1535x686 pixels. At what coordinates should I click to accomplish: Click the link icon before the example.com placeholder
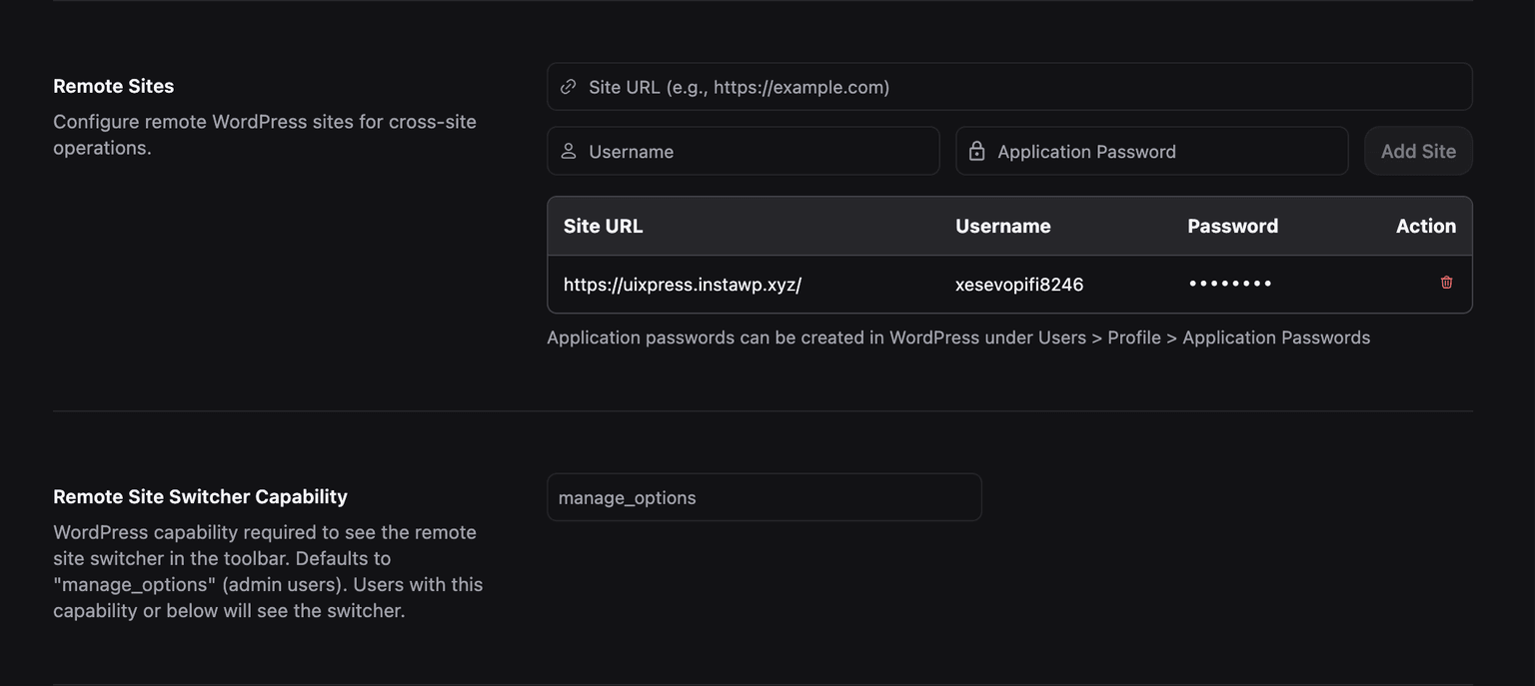tap(568, 87)
